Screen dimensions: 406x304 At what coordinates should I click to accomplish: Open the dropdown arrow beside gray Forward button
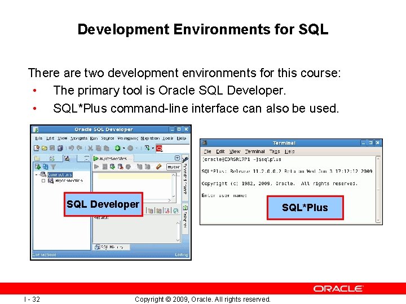136,149
